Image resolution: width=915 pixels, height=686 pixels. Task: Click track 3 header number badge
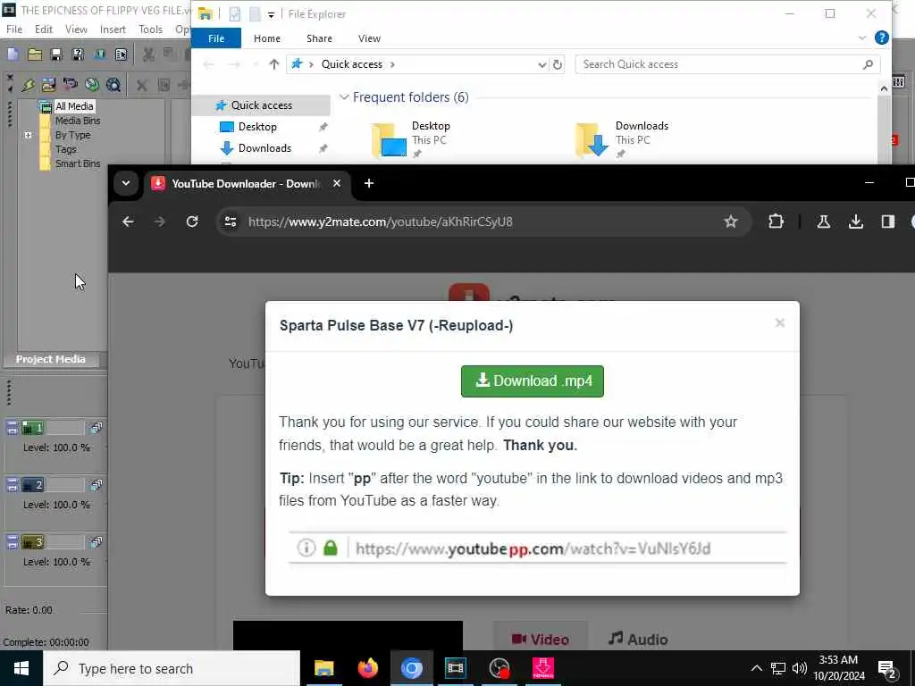[33, 542]
